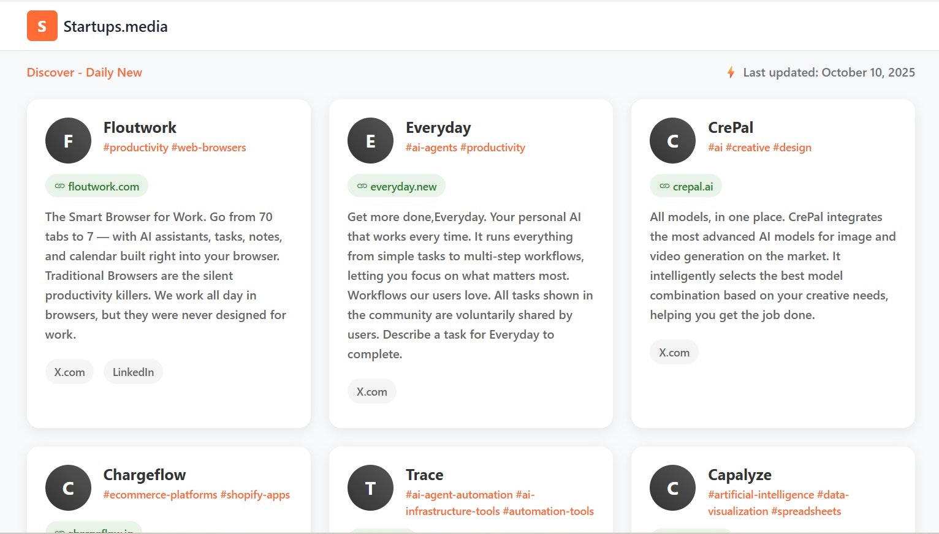Open the Everyday card title

(438, 127)
